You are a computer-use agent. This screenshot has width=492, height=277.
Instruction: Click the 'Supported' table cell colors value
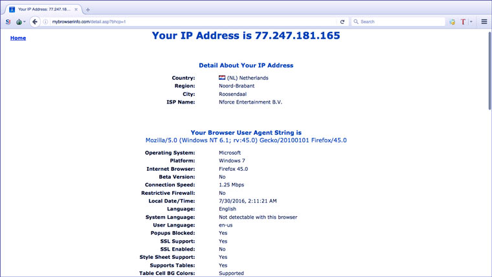231,273
